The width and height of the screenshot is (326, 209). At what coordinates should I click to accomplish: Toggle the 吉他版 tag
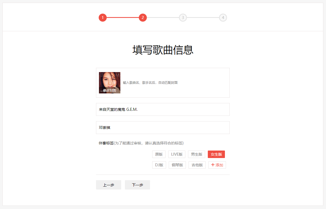click(x=197, y=165)
